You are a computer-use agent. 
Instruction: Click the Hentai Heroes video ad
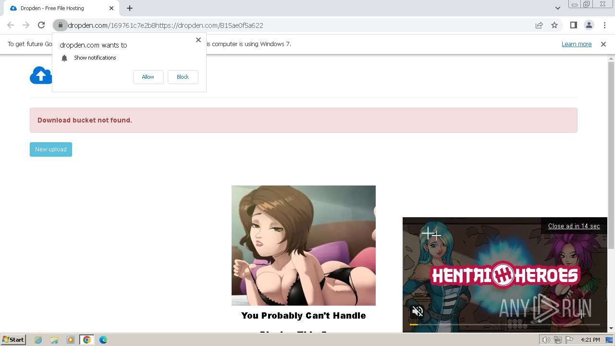505,275
